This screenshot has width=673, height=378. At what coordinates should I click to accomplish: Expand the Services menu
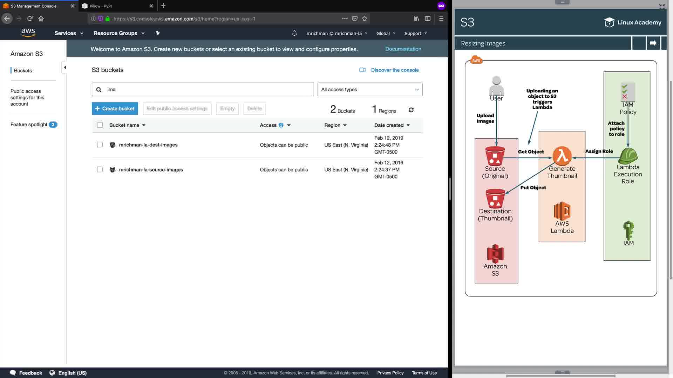69,33
